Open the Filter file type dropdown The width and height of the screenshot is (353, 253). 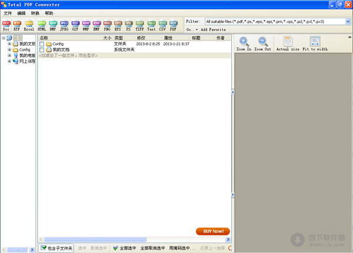point(348,22)
